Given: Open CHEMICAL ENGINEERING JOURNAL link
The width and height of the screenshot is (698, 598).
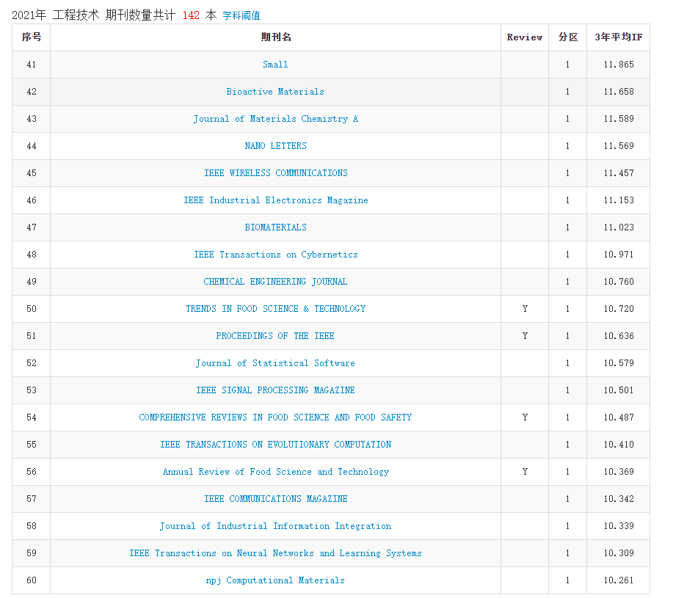Looking at the screenshot, I should coord(275,282).
